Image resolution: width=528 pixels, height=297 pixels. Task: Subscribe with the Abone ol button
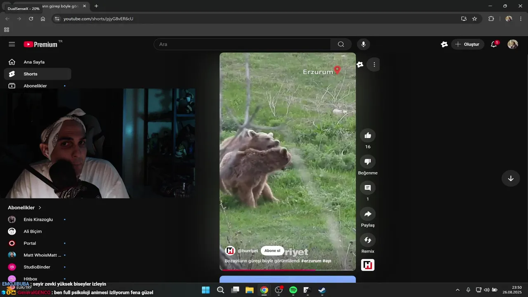(x=272, y=251)
